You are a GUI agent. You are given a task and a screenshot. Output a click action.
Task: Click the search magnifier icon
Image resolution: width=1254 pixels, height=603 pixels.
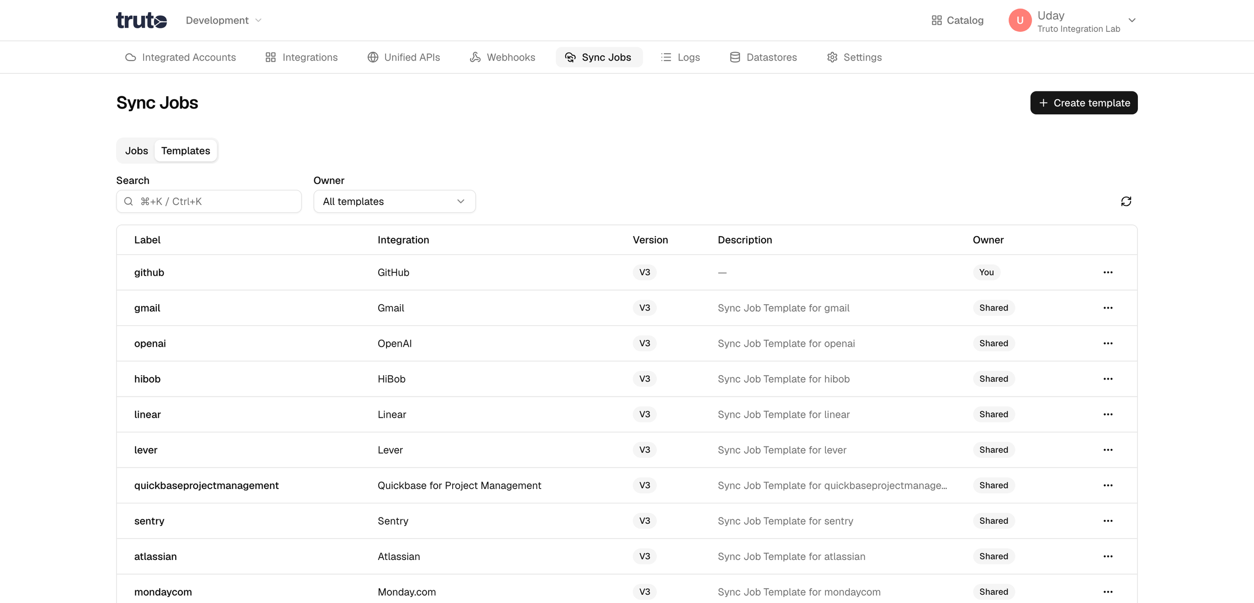(128, 201)
